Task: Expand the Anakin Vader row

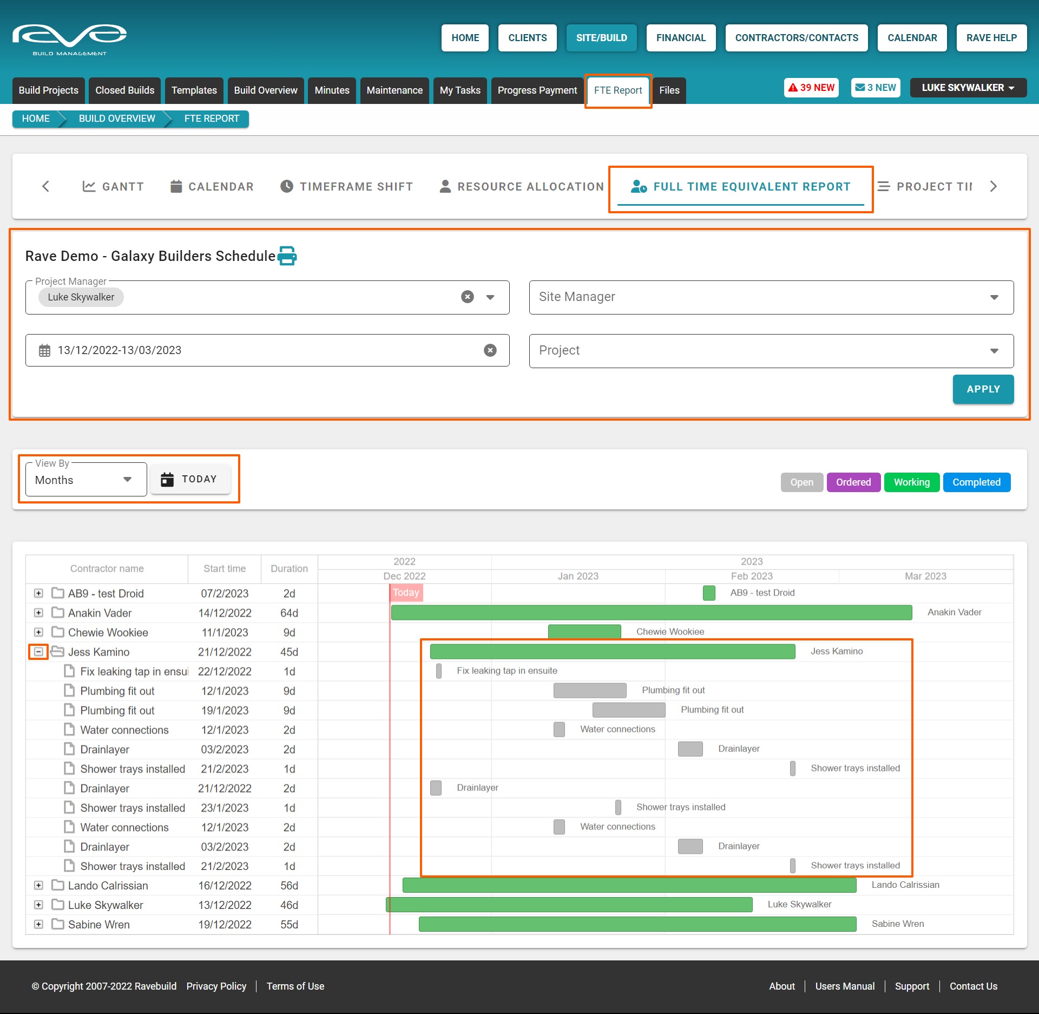Action: (38, 613)
